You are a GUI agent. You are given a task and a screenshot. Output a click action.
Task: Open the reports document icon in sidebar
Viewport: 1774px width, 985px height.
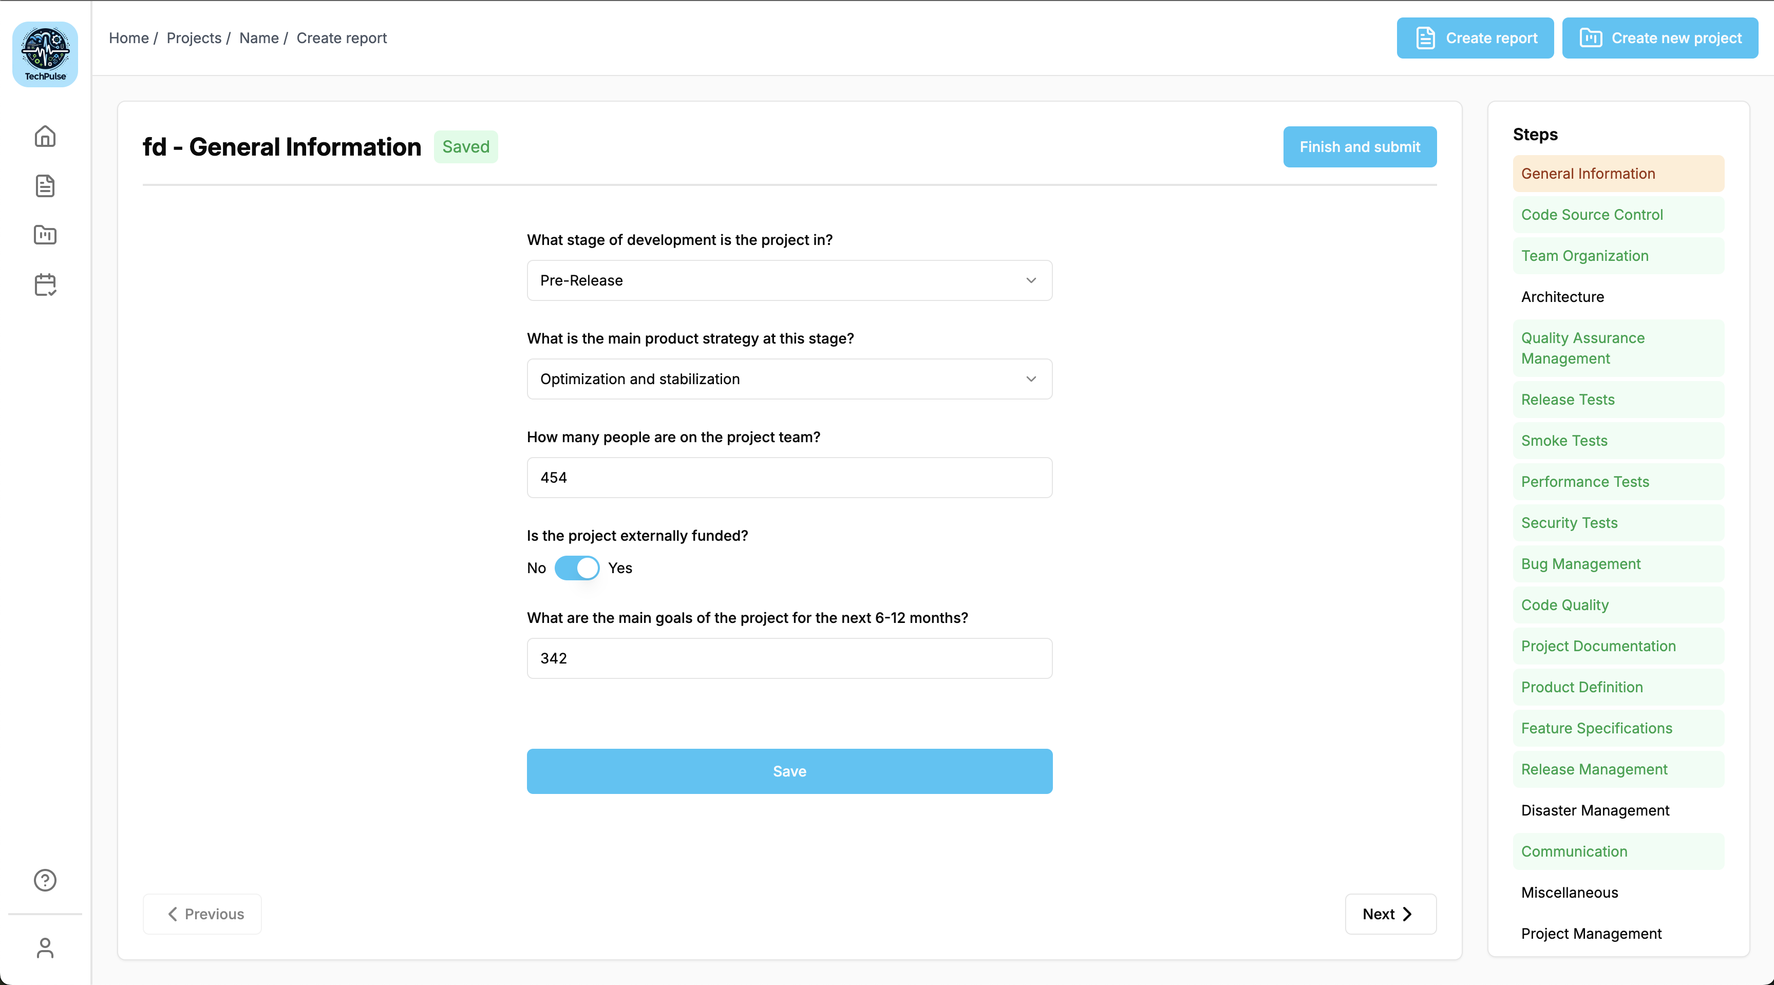45,186
